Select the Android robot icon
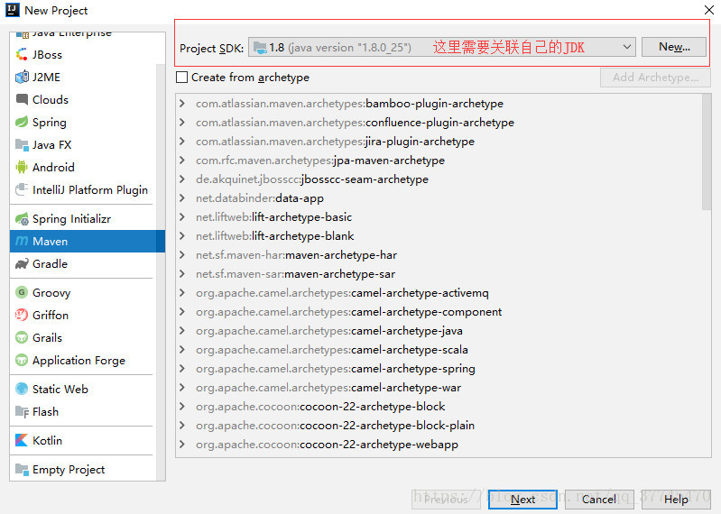This screenshot has height=514, width=721. pos(21,167)
